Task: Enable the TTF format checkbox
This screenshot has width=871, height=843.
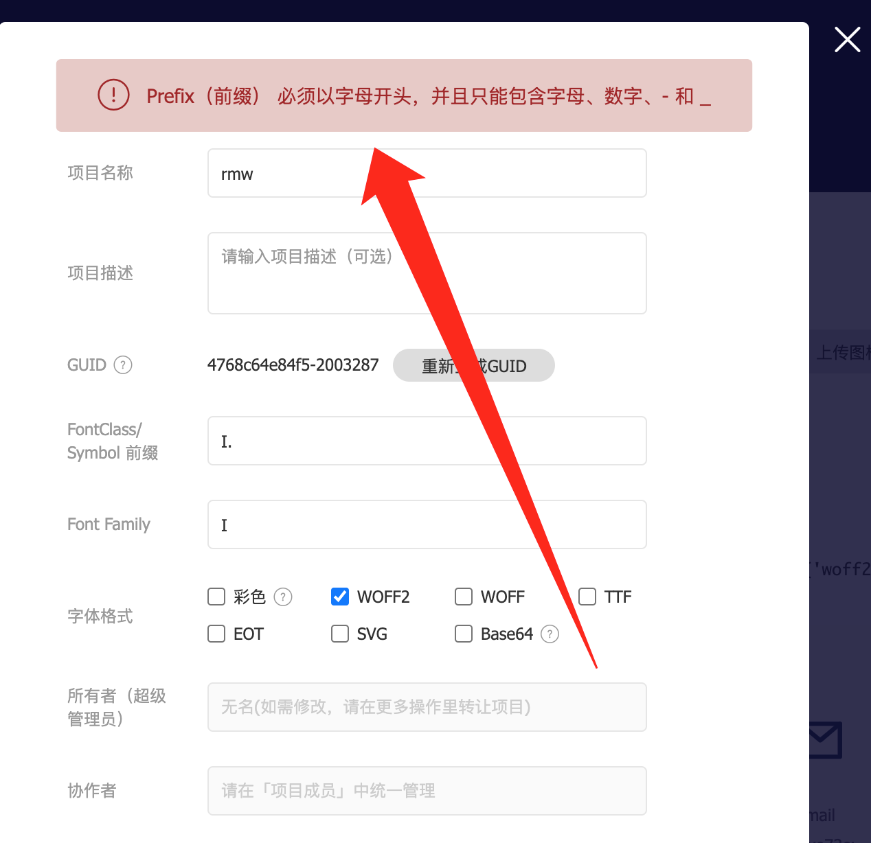Action: (x=587, y=597)
